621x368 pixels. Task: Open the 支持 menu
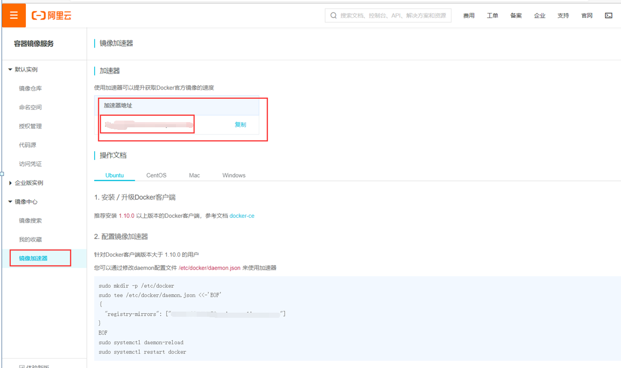[563, 16]
